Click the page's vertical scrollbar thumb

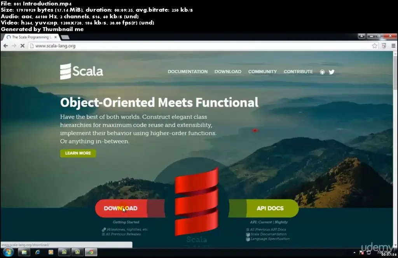(x=395, y=73)
